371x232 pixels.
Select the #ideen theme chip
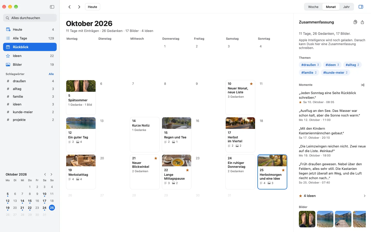[332, 65]
